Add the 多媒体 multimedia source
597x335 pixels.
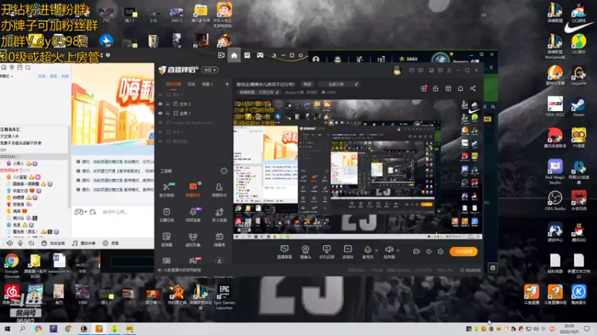click(x=348, y=252)
